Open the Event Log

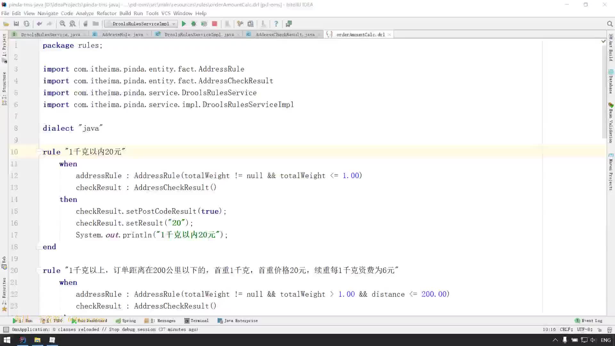(x=589, y=320)
